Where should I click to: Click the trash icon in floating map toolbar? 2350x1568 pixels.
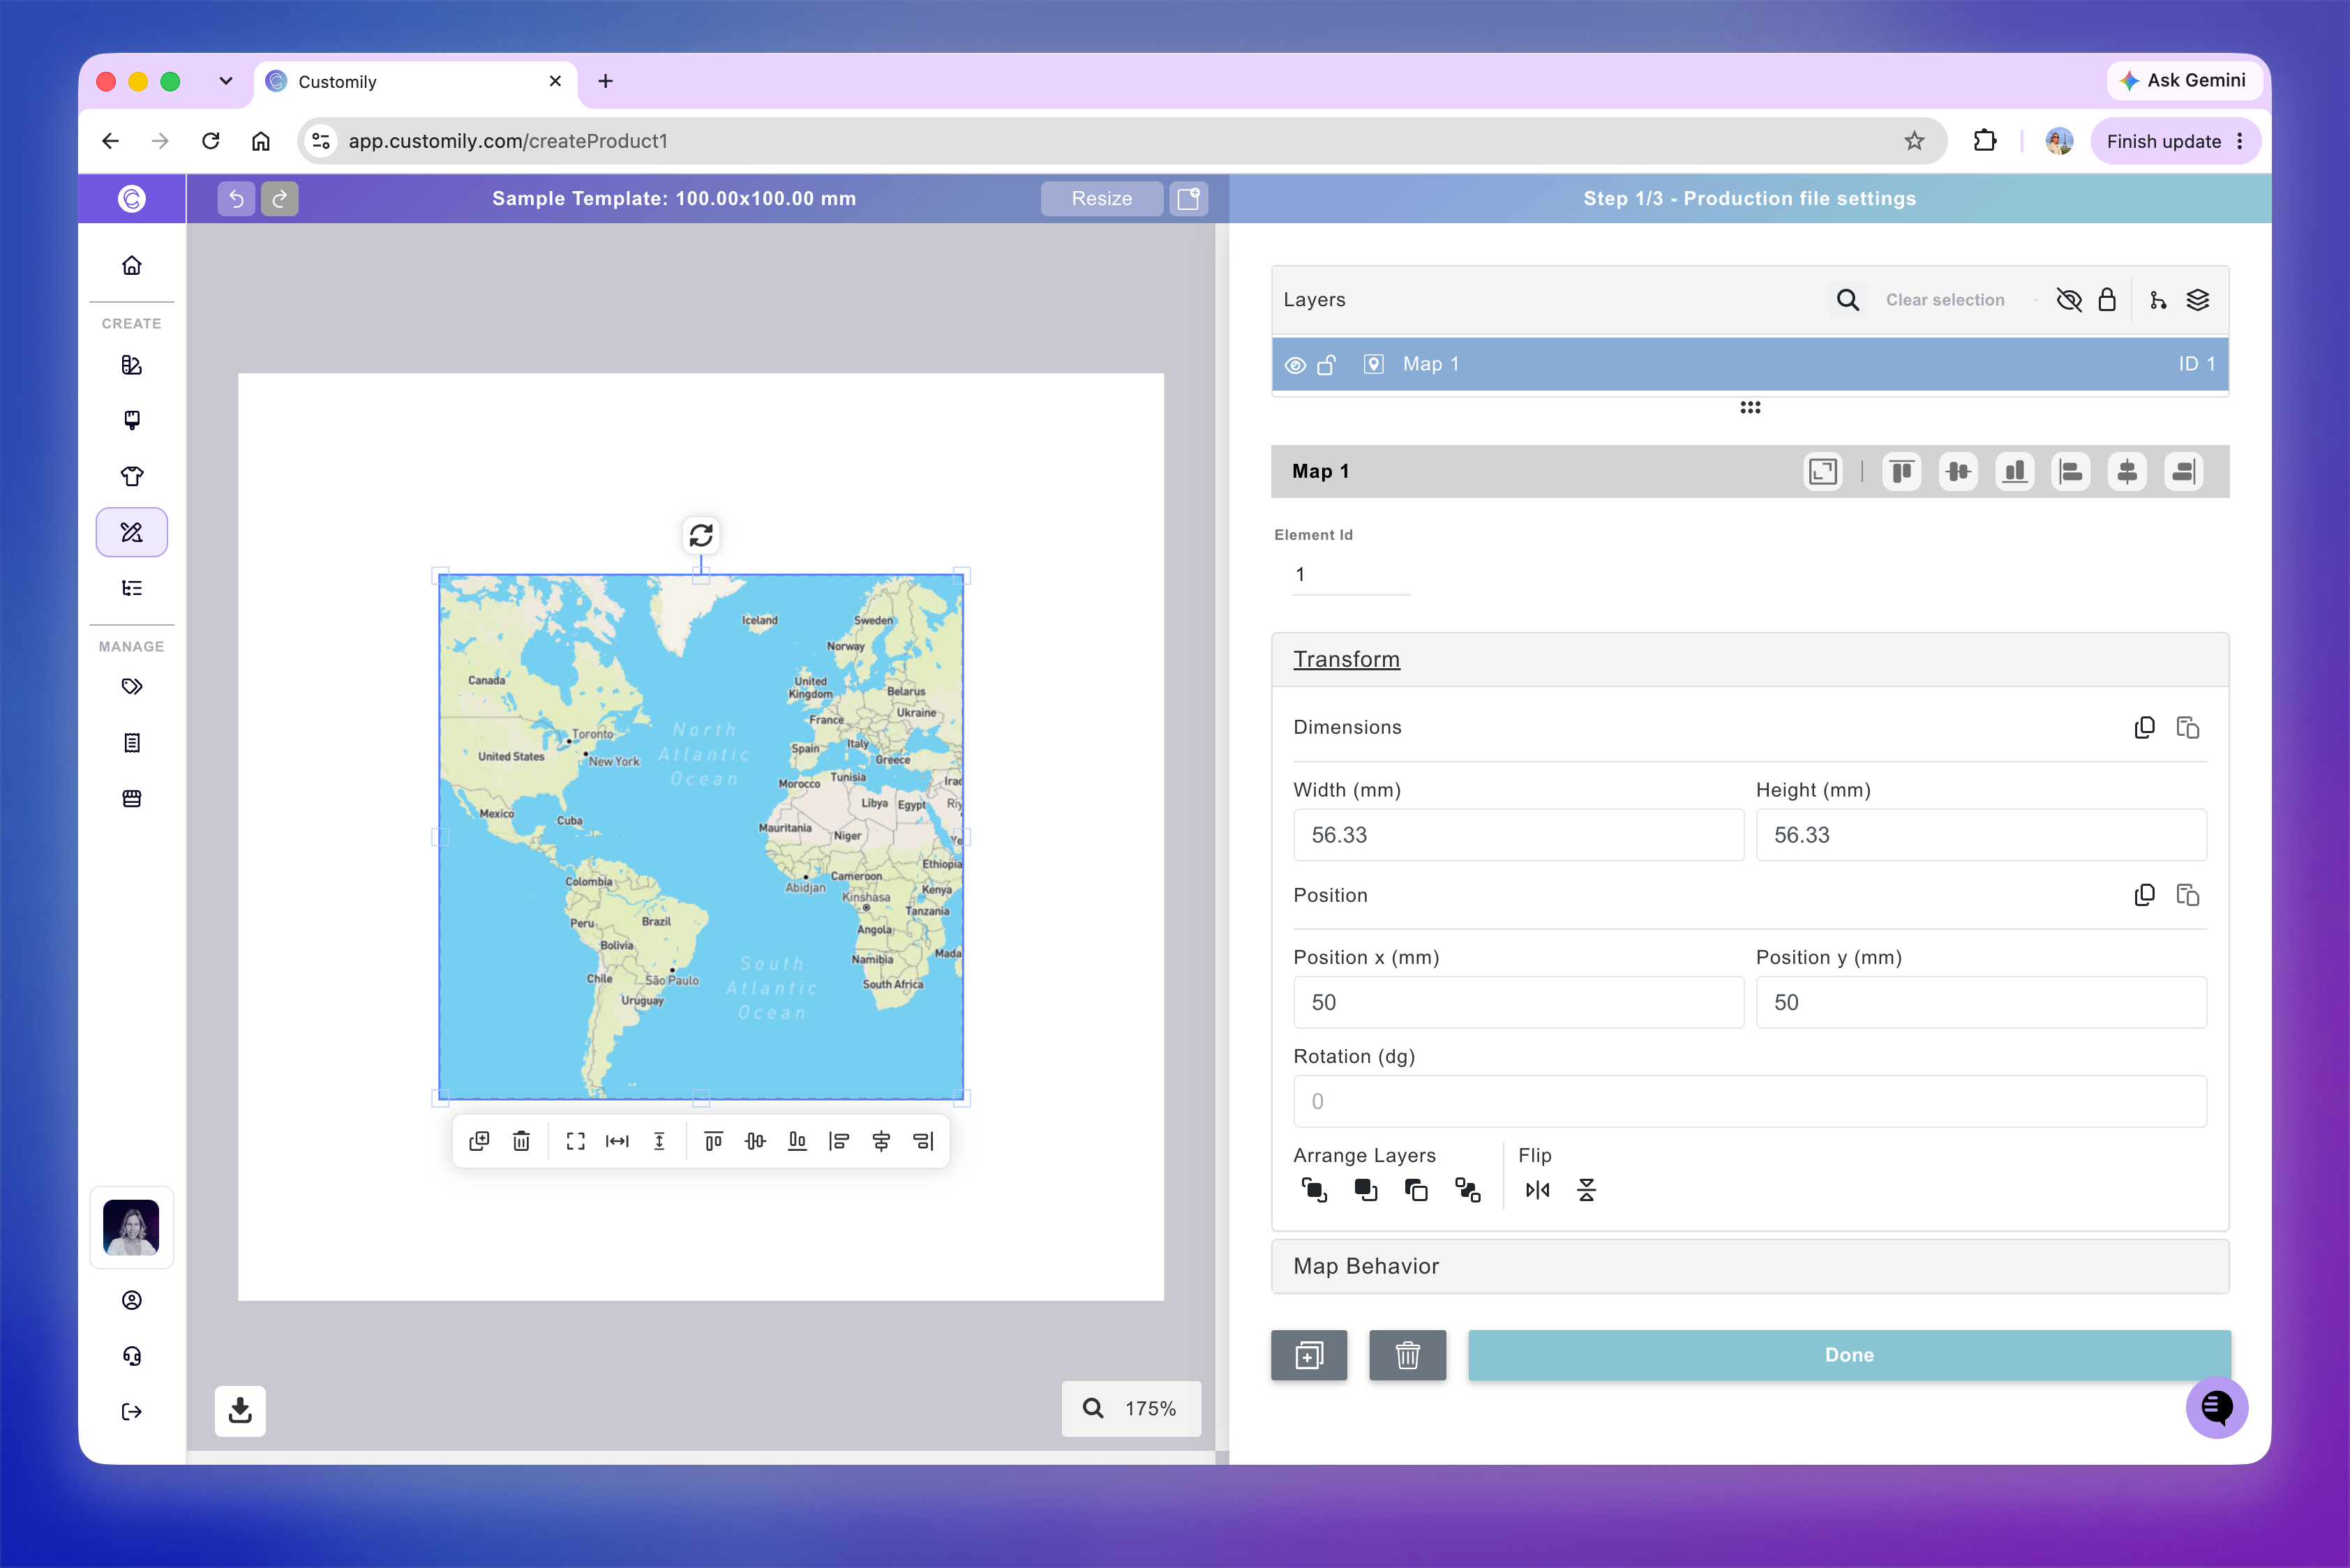coord(521,1141)
